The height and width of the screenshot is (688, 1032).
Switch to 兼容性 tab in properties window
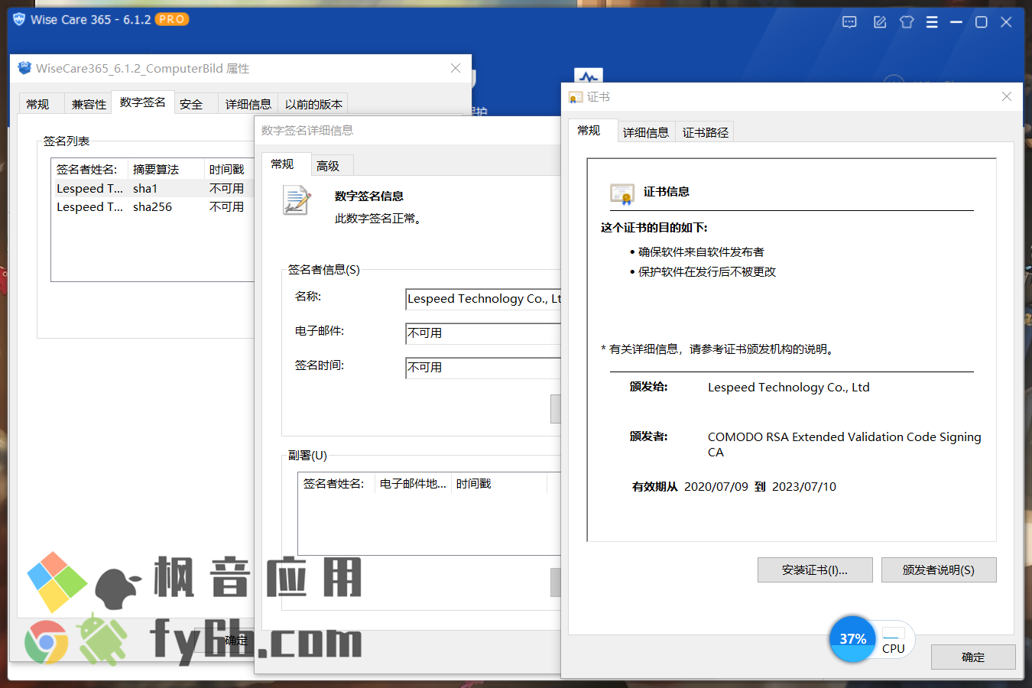pos(89,104)
